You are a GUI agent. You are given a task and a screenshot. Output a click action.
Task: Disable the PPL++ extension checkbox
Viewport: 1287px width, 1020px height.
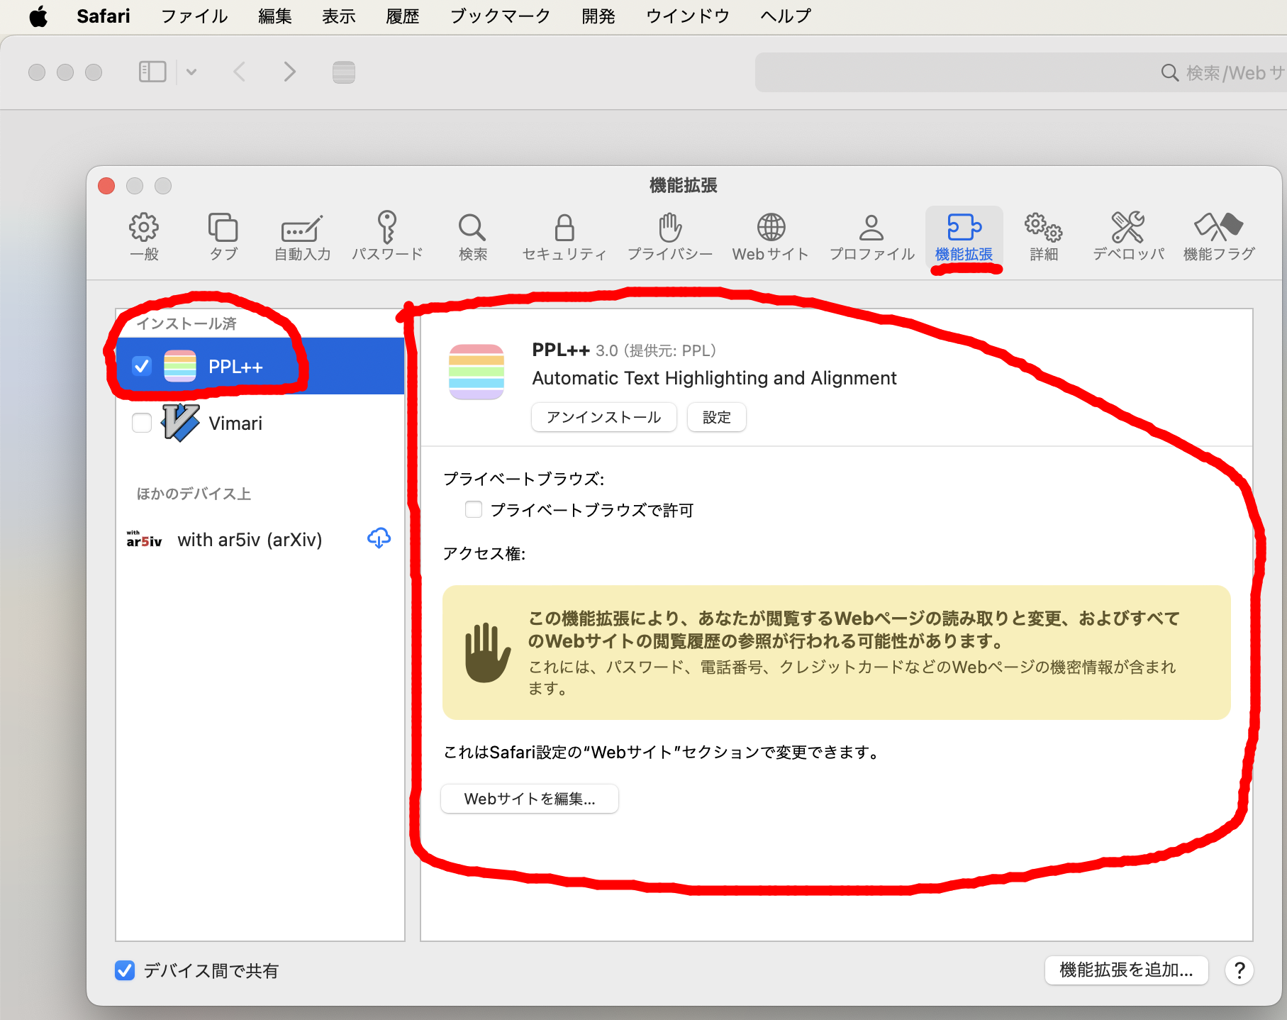pos(142,366)
